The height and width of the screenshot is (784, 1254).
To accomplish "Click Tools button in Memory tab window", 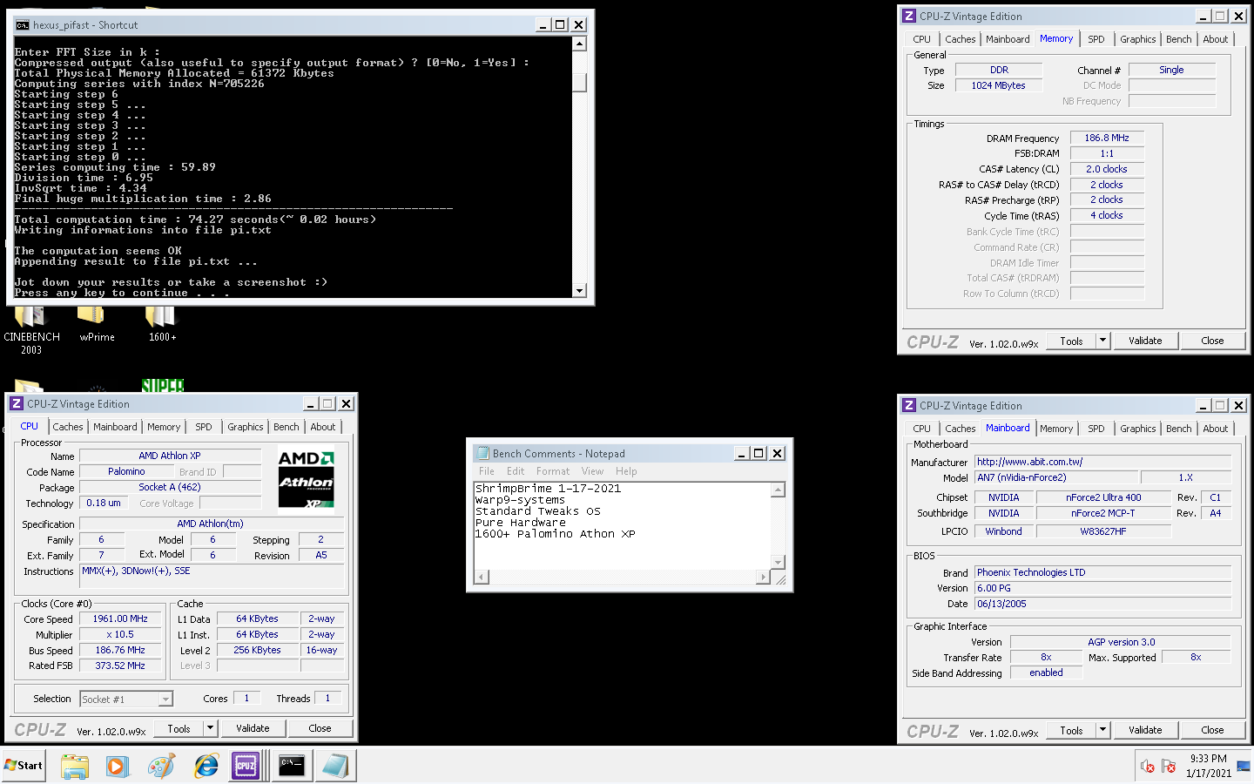I will point(1072,341).
